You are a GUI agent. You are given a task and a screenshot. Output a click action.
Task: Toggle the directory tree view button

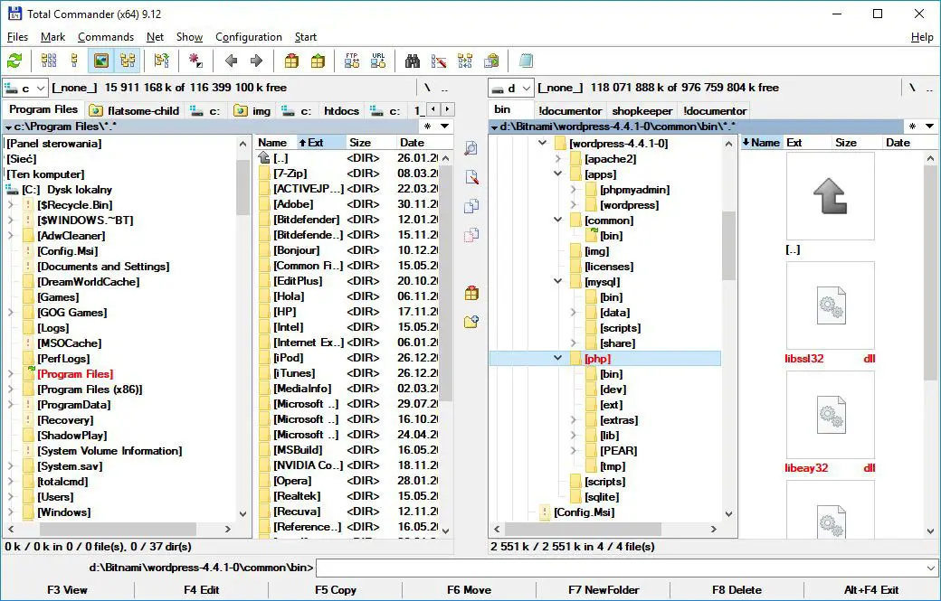tap(128, 61)
